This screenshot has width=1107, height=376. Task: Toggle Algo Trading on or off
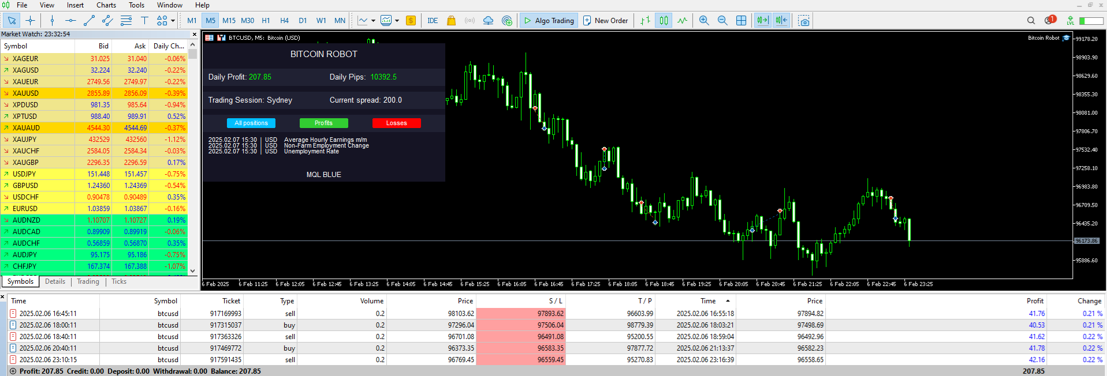(549, 21)
